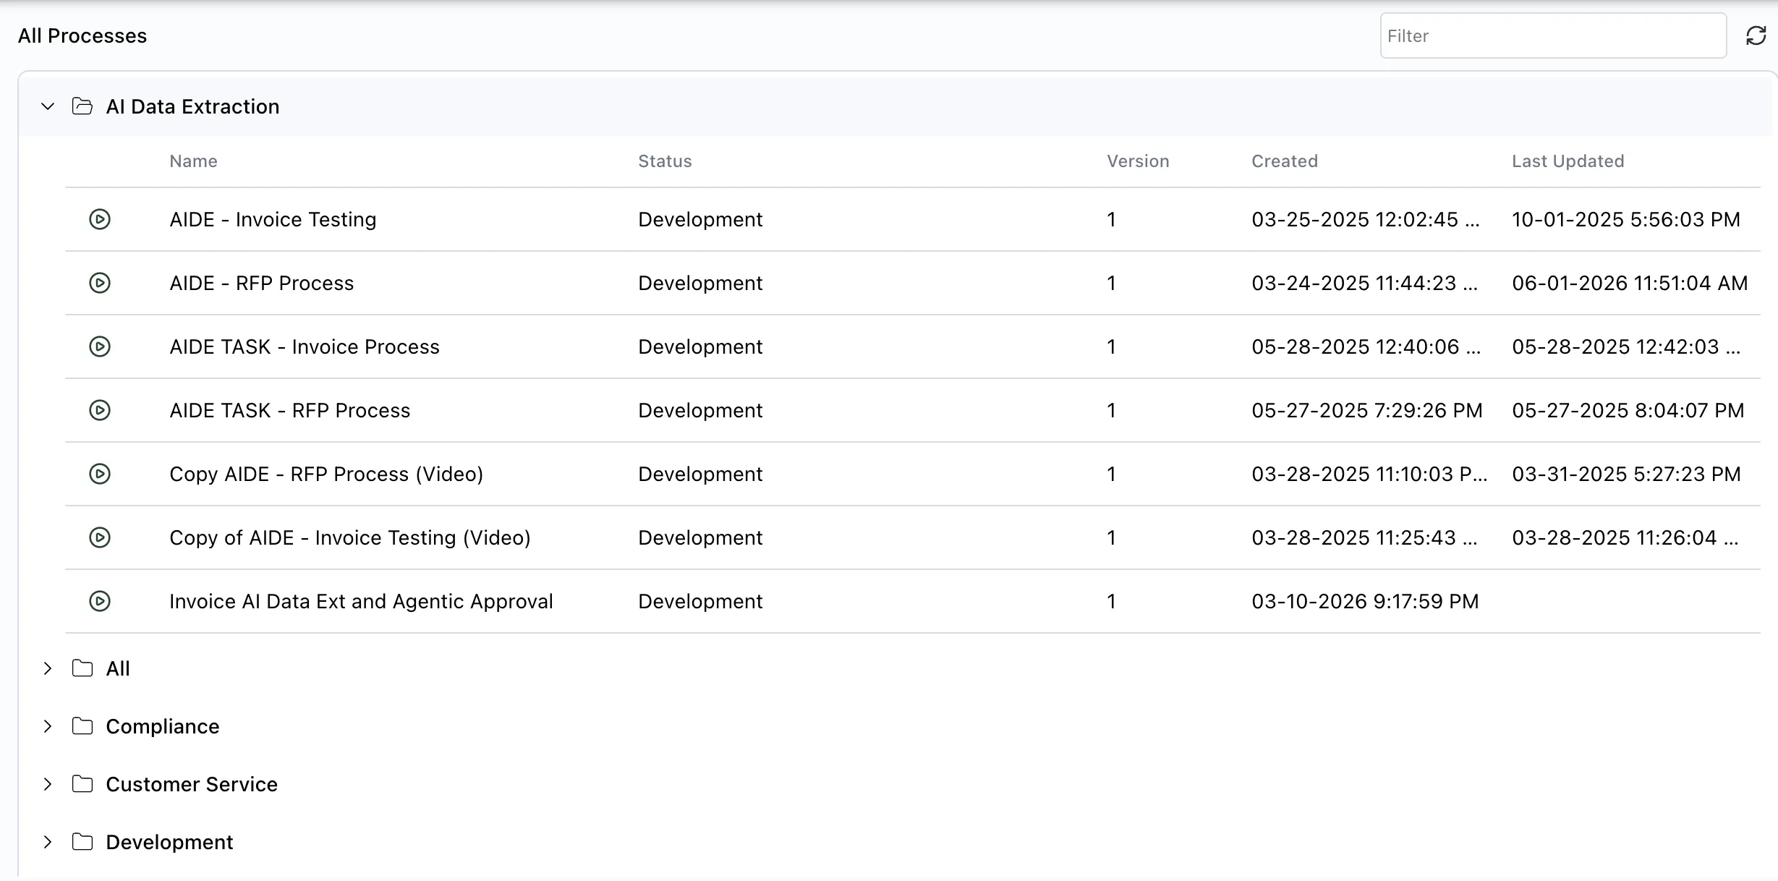Click the All folder label

[118, 668]
